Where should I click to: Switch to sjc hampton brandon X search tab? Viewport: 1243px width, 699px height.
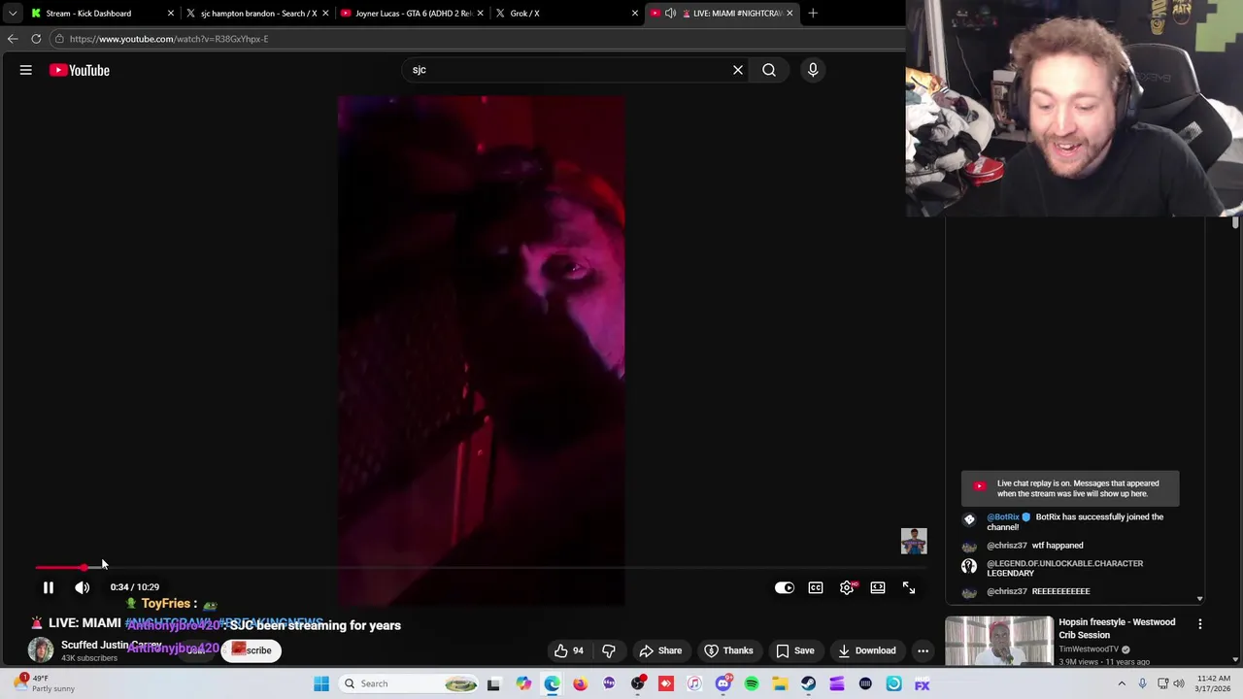pos(258,13)
